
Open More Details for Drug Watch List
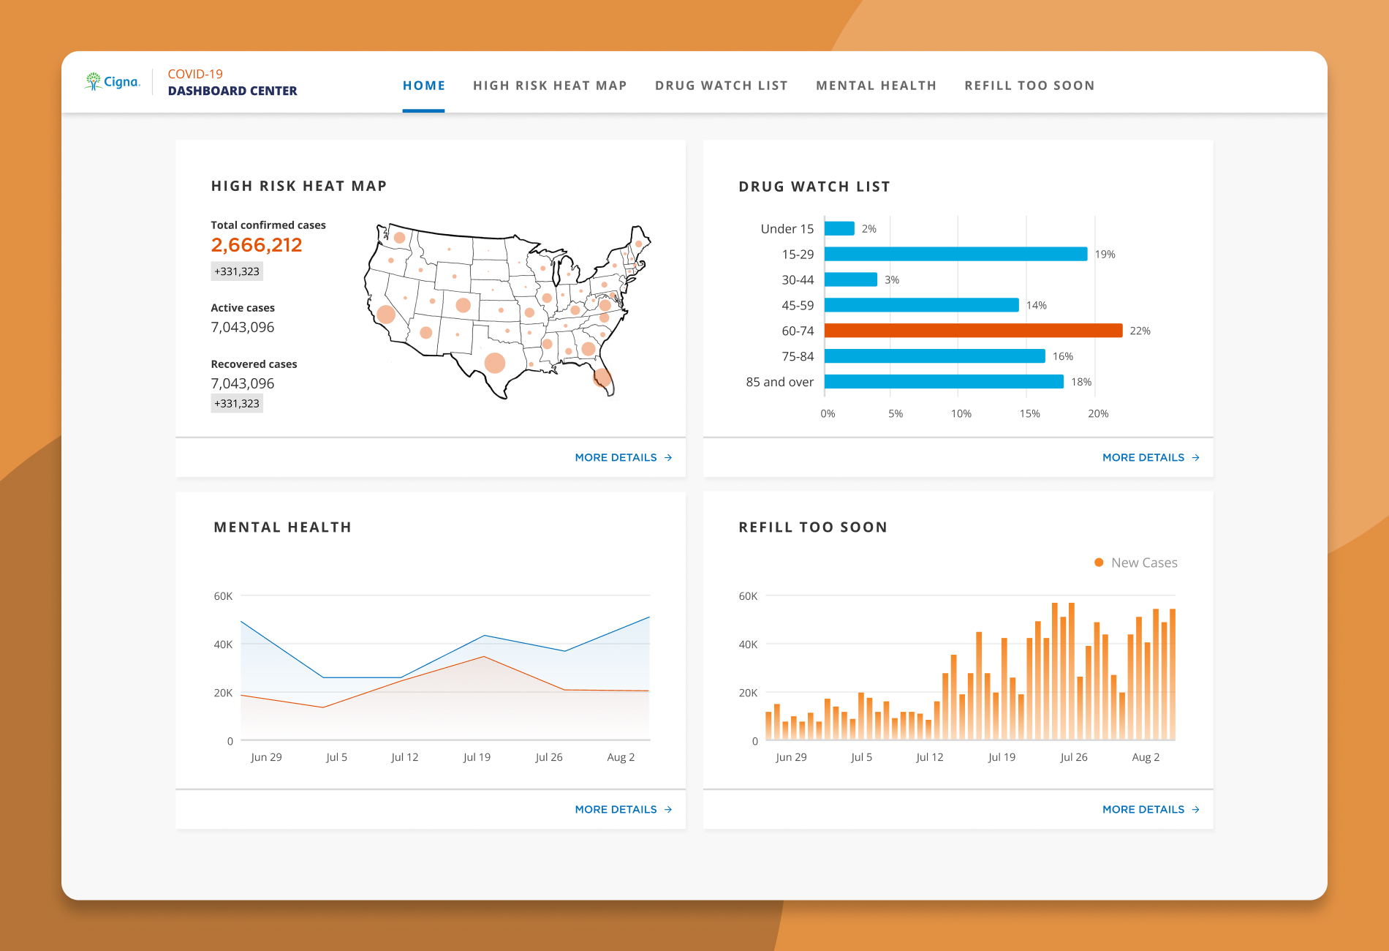[x=1151, y=458]
